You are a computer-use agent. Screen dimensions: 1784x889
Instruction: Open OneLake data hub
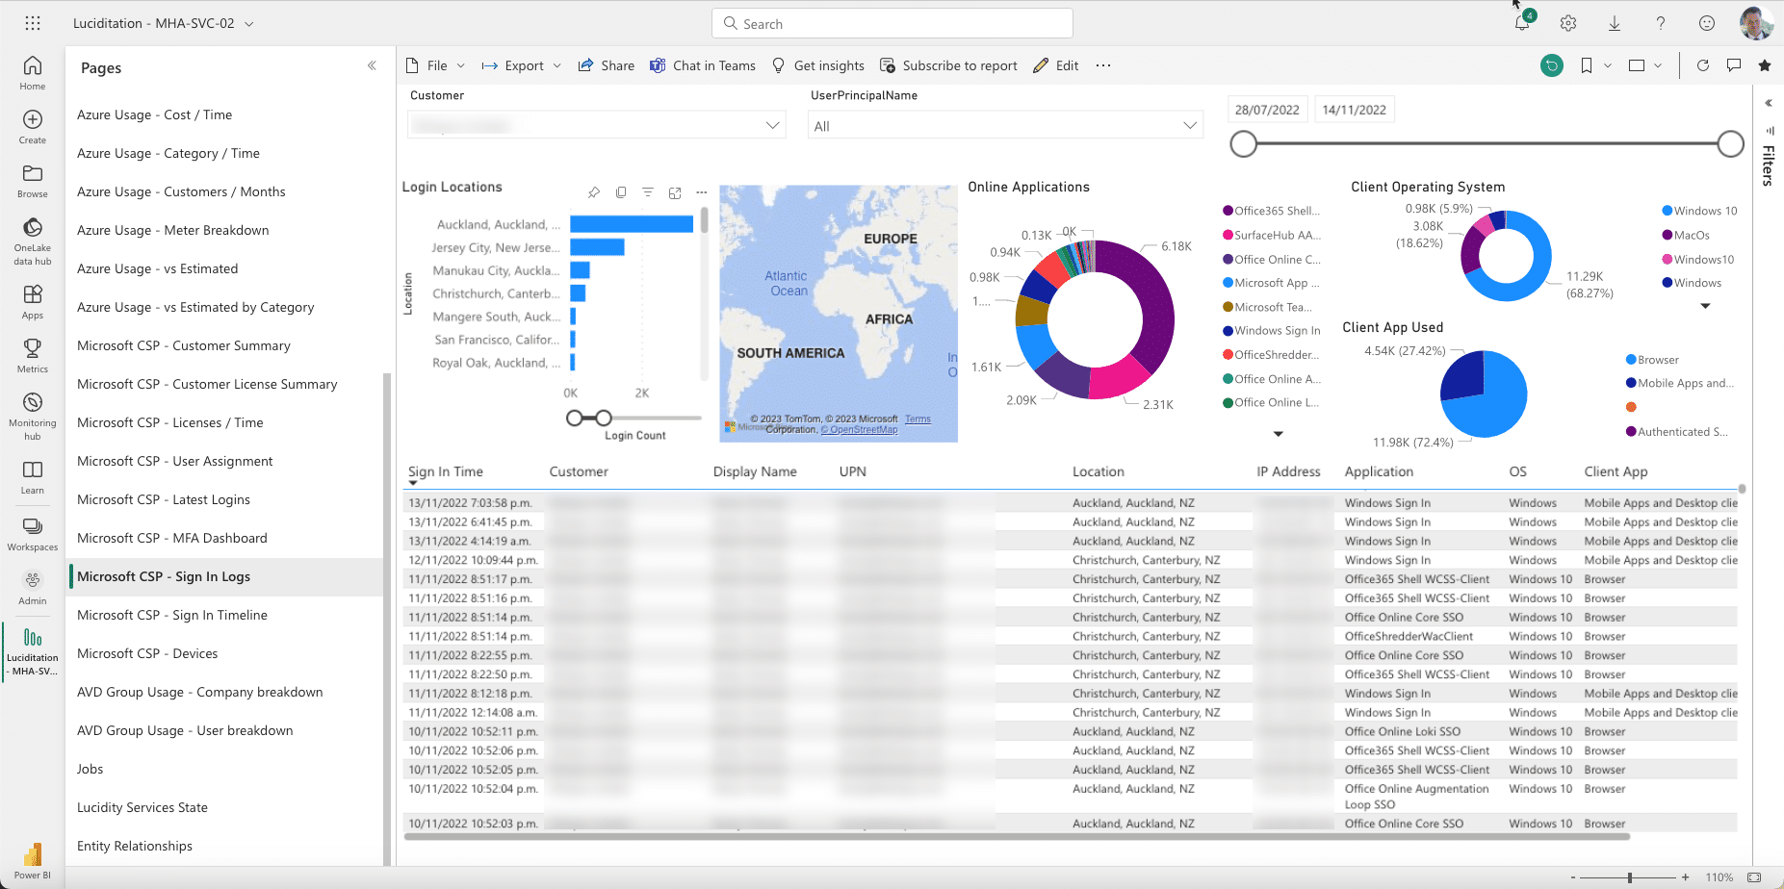click(33, 241)
